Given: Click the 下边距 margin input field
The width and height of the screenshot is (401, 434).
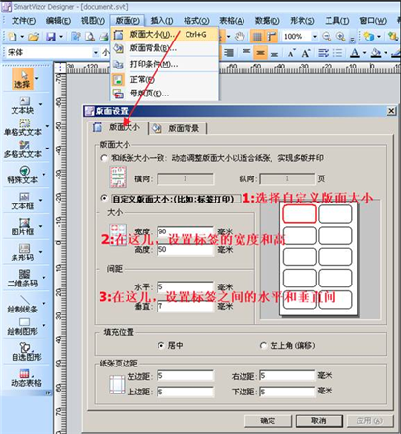Looking at the screenshot, I should [287, 392].
